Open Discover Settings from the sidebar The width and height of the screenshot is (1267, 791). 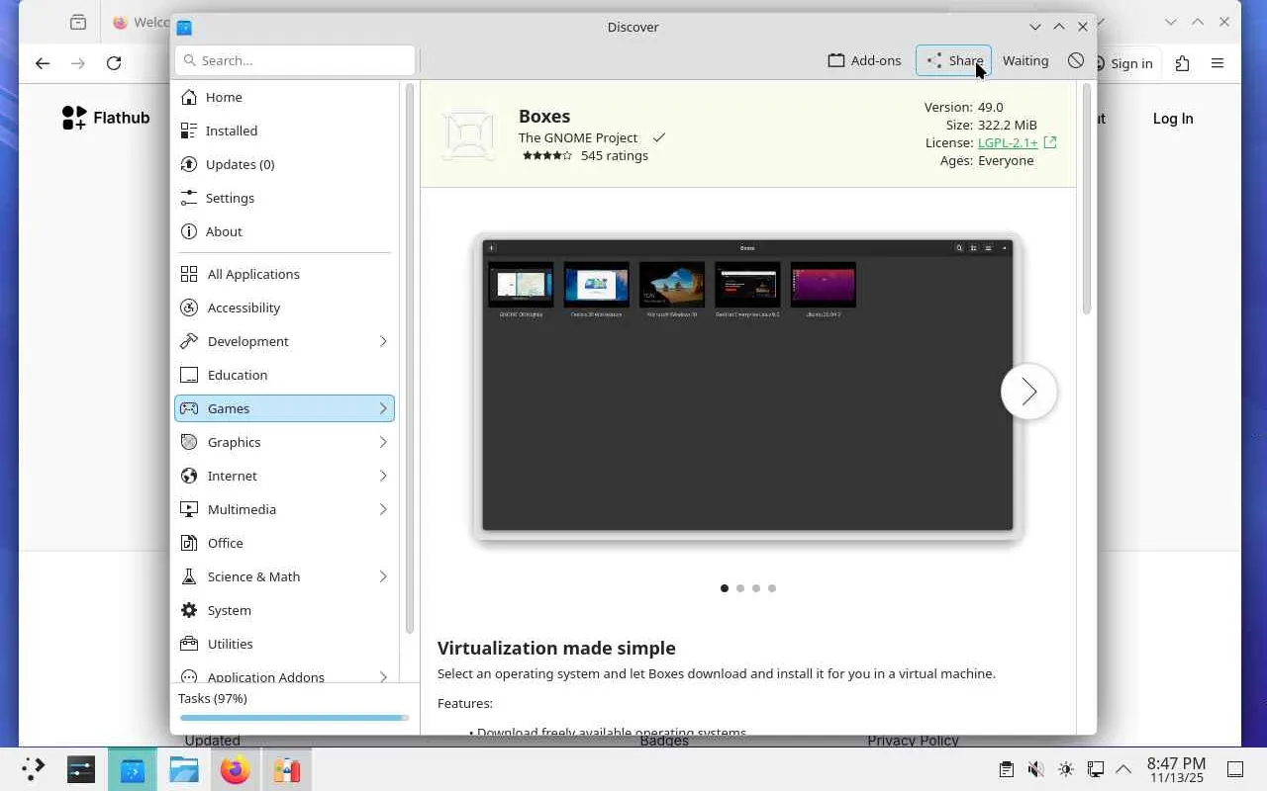[x=285, y=198]
